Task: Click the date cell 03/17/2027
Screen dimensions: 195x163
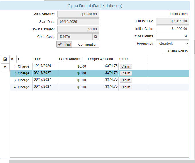Action: pos(45,73)
